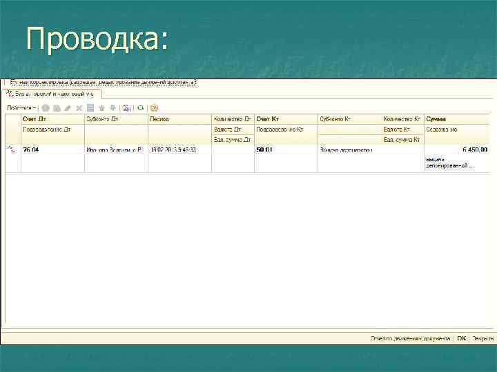Image resolution: width=497 pixels, height=372 pixels.
Task: Click the Вал. сумма Дт header
Action: [233, 139]
